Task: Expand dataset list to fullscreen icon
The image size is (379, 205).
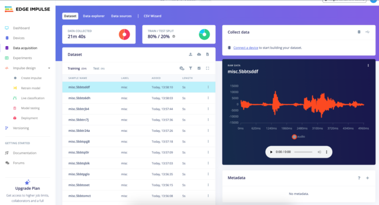Action: [208, 68]
